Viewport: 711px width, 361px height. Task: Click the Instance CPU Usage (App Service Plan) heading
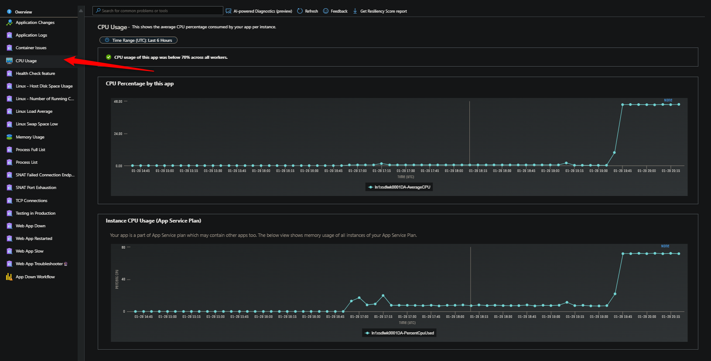point(153,221)
